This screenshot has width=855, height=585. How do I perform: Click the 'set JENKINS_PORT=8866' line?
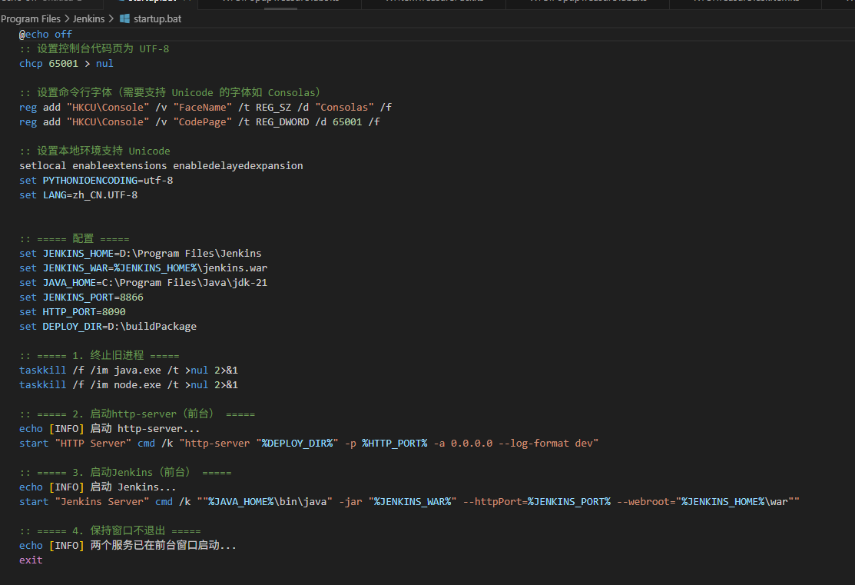[x=81, y=297]
